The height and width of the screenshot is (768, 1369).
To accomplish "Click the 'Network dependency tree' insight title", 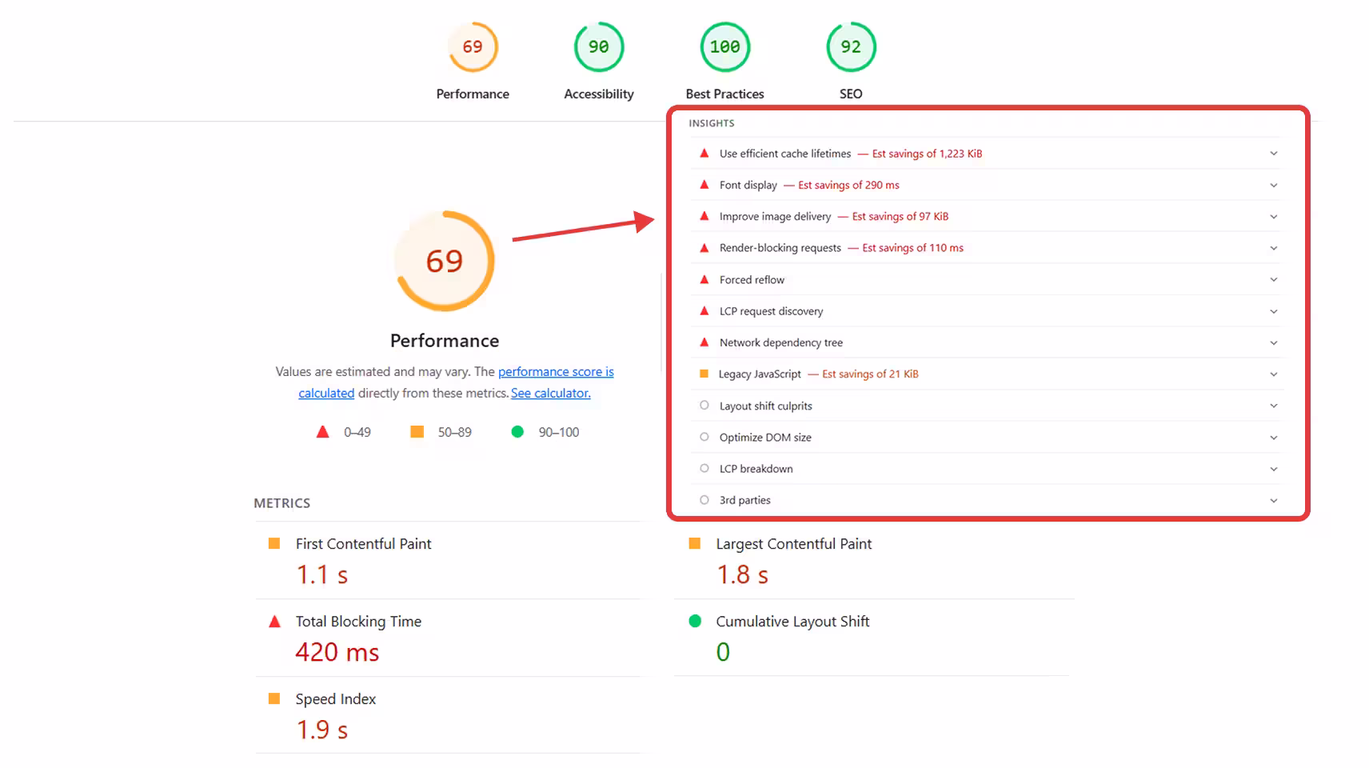I will (781, 342).
